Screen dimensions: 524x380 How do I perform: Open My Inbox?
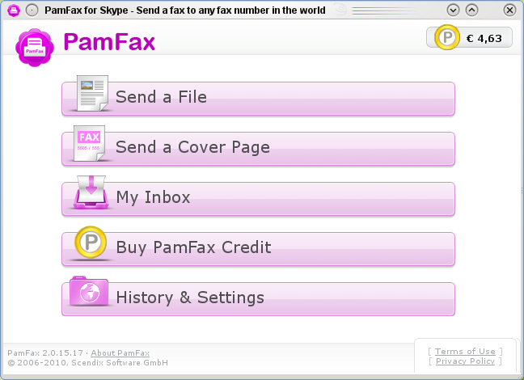[x=258, y=199]
